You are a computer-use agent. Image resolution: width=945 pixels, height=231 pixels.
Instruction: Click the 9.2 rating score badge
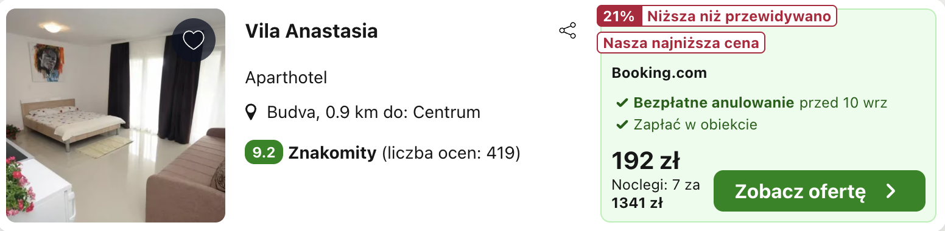click(x=264, y=153)
